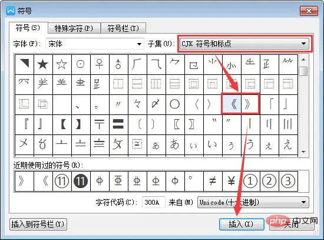
Task: Open the 来自 Unicode encoding dropdown
Action: [x=253, y=202]
